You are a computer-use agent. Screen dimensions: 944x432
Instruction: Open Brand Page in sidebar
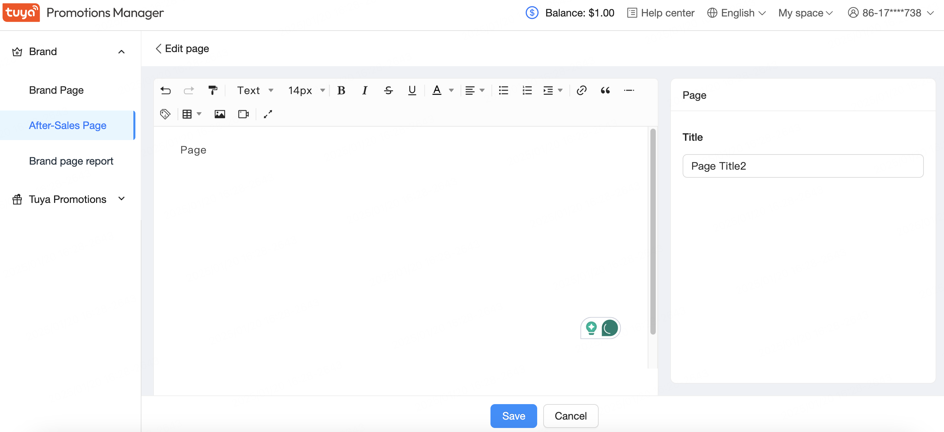56,90
